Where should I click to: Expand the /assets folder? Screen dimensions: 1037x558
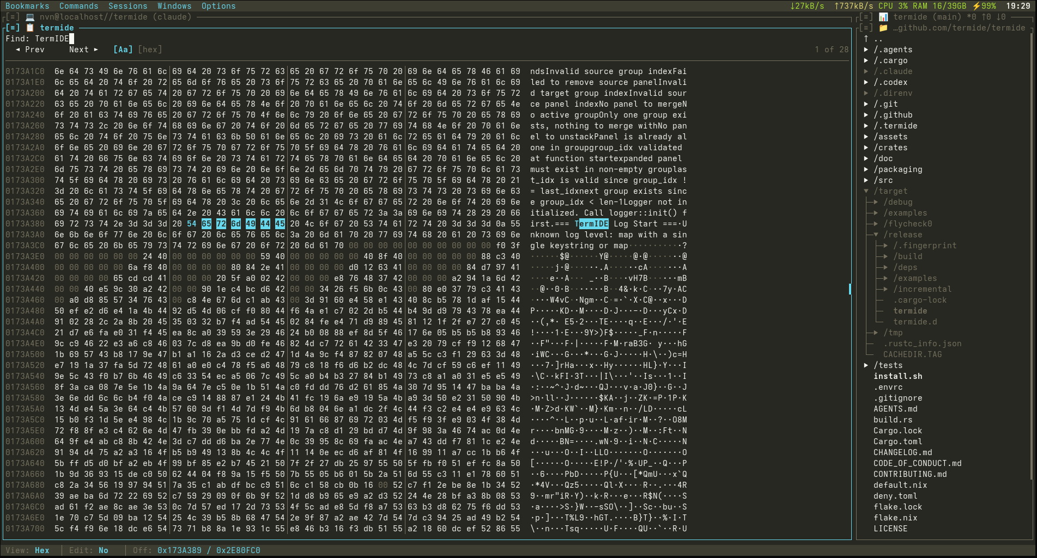click(x=866, y=137)
